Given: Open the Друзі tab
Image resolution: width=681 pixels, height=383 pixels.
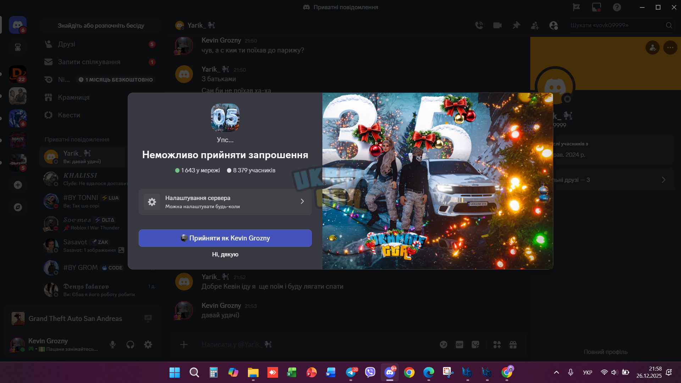Looking at the screenshot, I should click(100, 44).
